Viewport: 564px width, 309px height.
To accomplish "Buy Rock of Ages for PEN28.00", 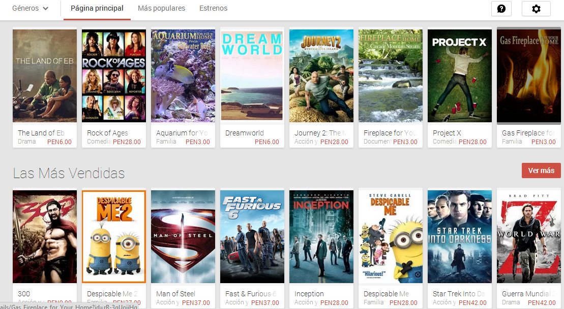I will click(x=127, y=142).
